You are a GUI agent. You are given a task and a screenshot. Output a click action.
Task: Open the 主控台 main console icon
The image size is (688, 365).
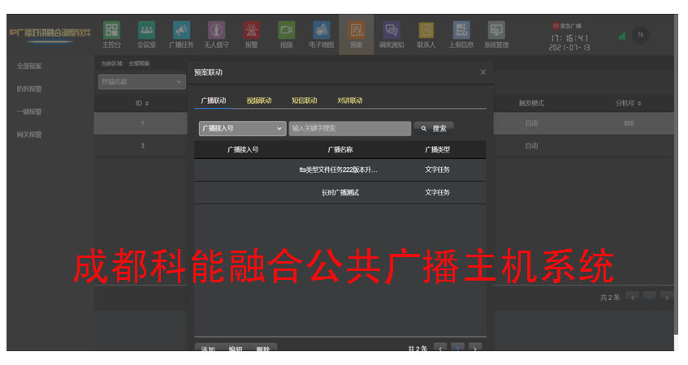[x=111, y=35]
